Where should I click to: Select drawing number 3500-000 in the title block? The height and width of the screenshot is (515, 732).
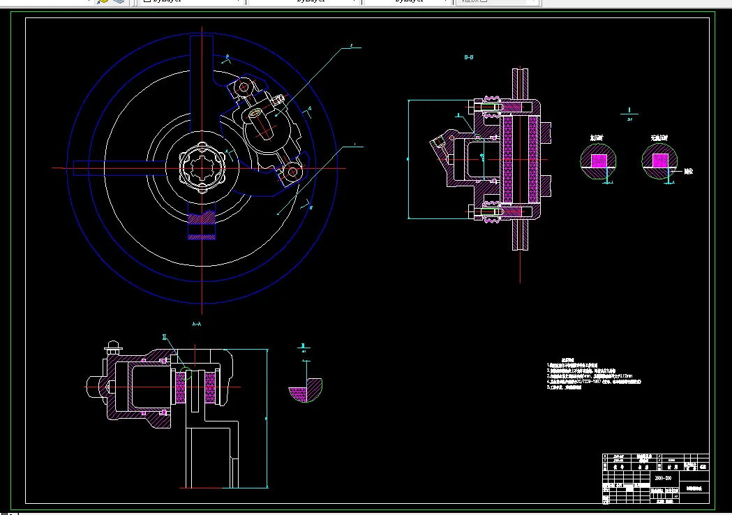[663, 478]
